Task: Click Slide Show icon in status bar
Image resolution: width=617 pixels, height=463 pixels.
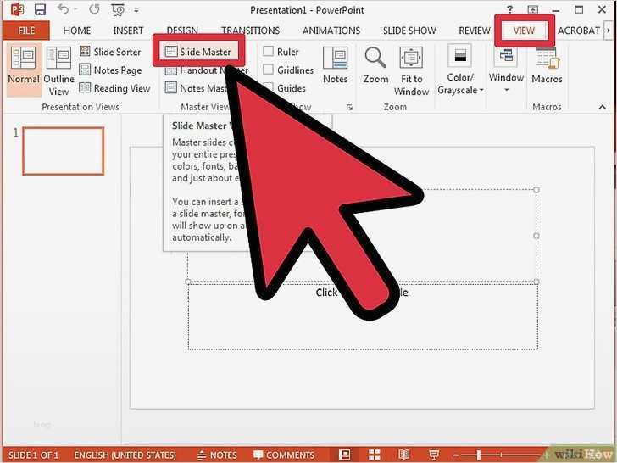Action: (434, 455)
